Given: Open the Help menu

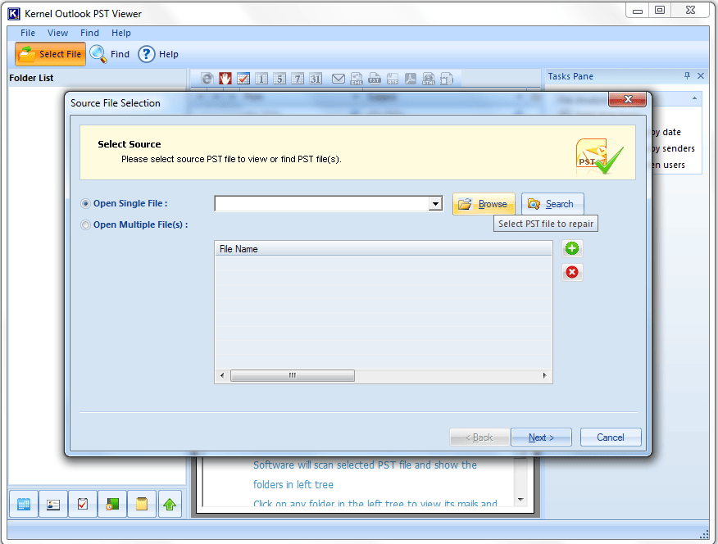Looking at the screenshot, I should coord(120,33).
